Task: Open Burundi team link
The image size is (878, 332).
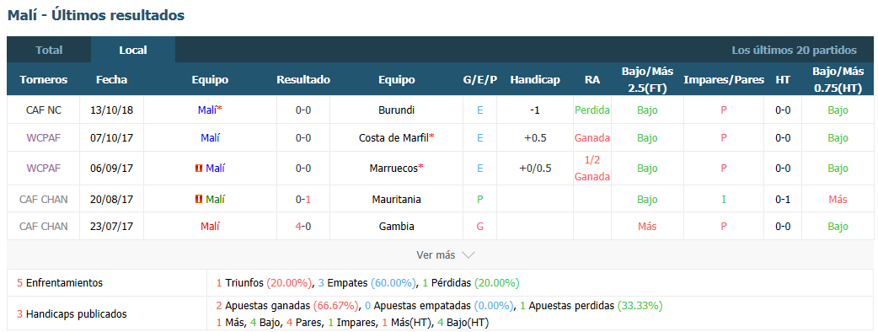Action: click(396, 110)
